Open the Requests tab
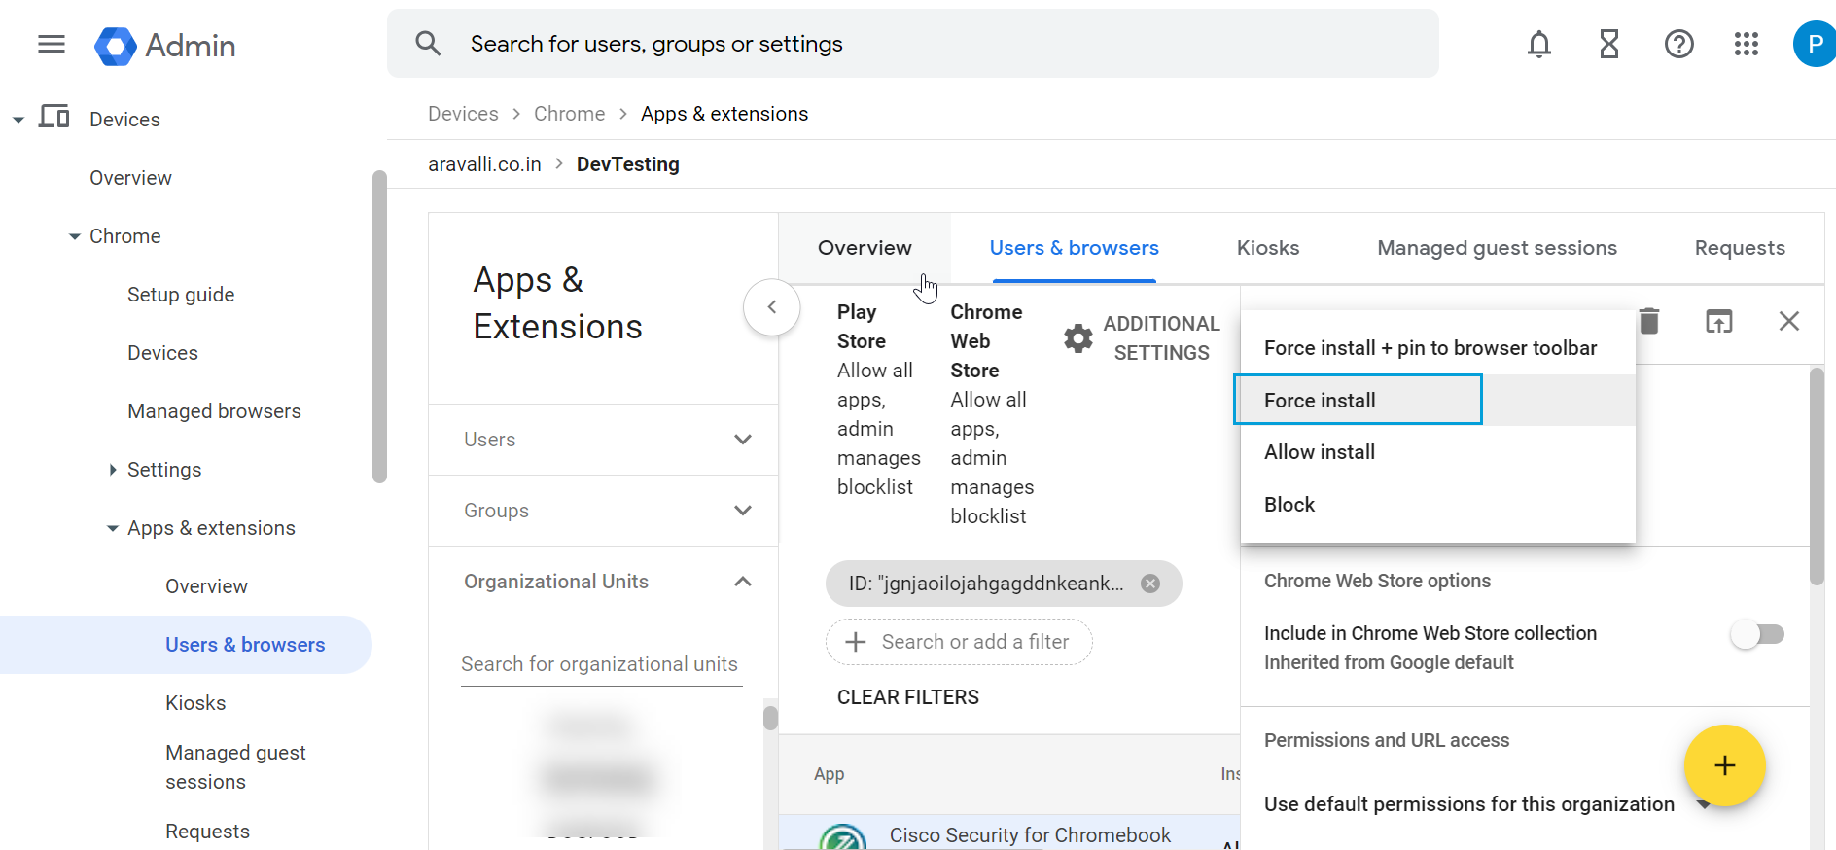 [x=1740, y=248]
